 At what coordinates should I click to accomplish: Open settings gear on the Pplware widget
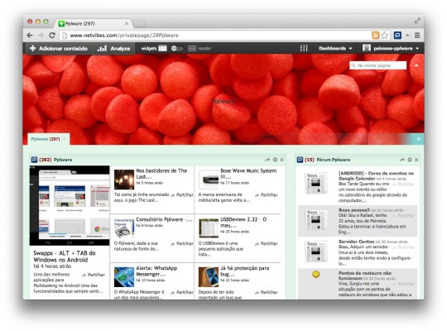tap(275, 160)
